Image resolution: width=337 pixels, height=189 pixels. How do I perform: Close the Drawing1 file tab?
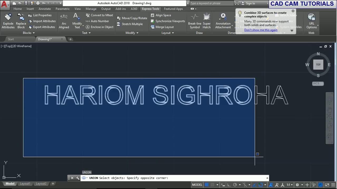[x=62, y=39]
